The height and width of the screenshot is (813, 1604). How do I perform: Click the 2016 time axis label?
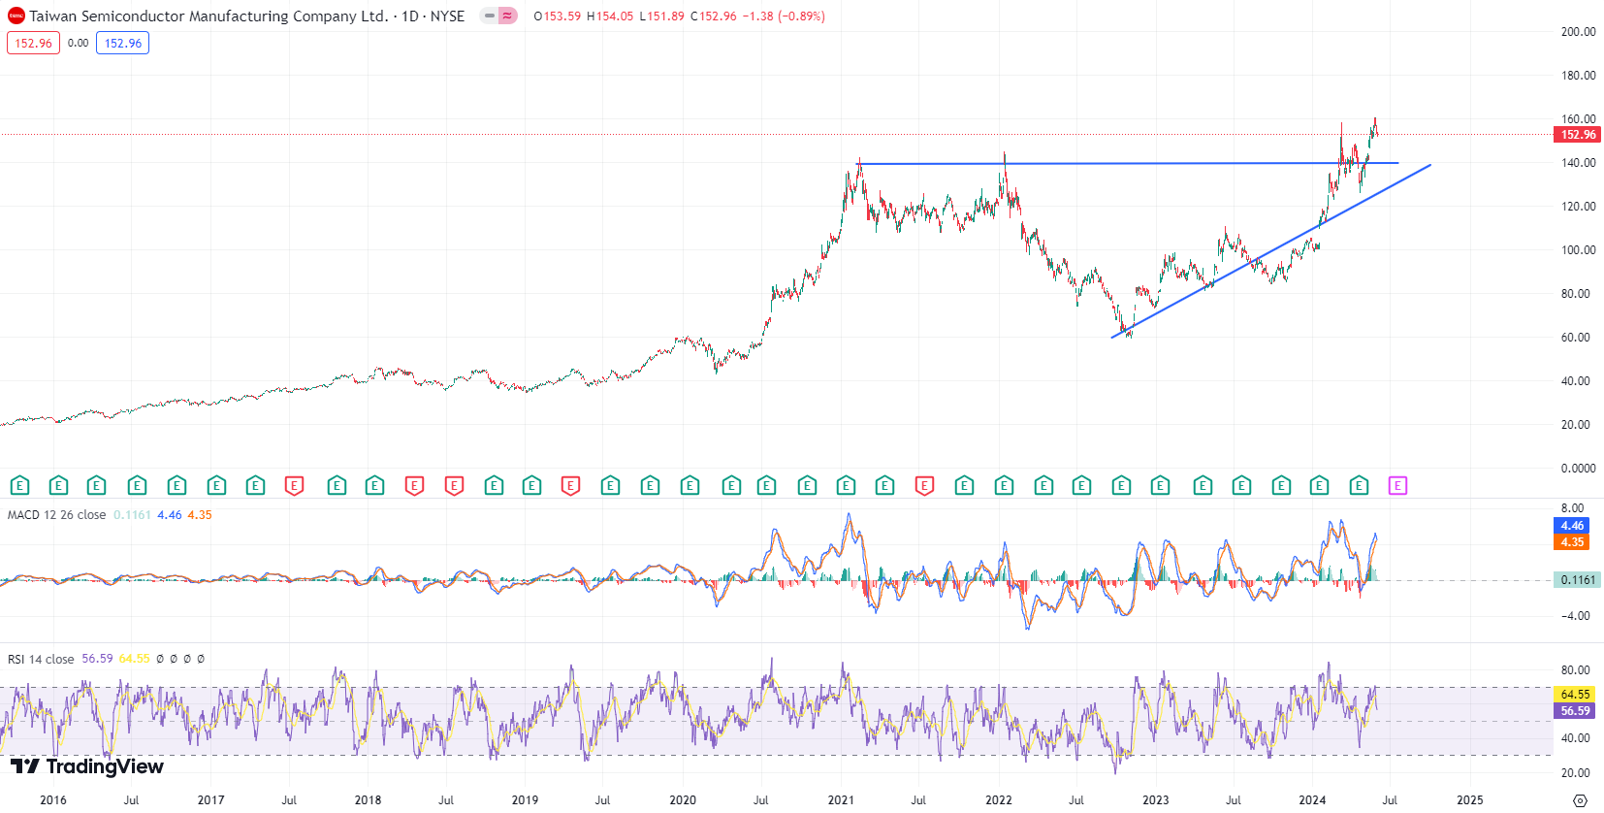[x=53, y=800]
